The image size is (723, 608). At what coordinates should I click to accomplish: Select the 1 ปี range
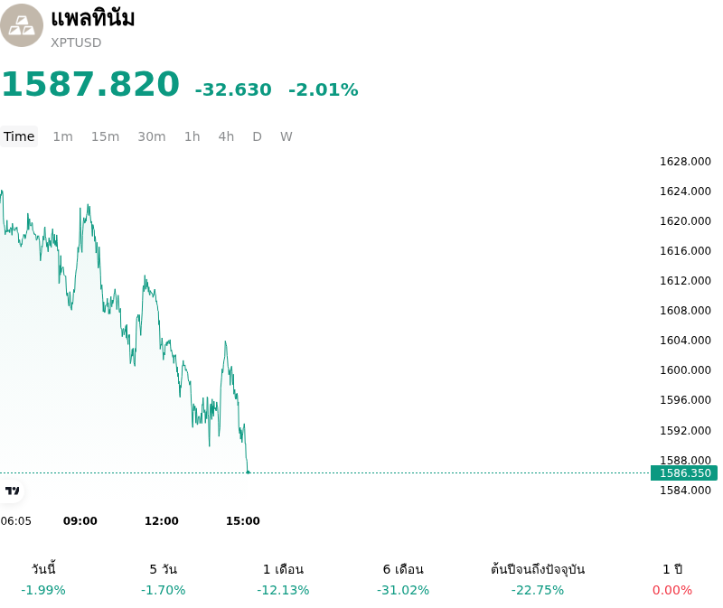coord(672,580)
